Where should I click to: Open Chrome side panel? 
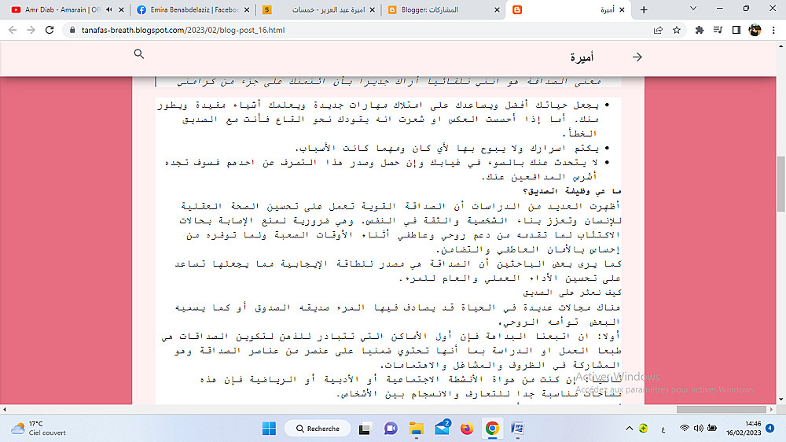(736, 30)
